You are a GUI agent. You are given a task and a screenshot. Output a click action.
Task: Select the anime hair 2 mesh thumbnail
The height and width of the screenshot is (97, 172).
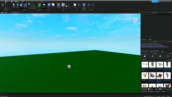point(167,75)
